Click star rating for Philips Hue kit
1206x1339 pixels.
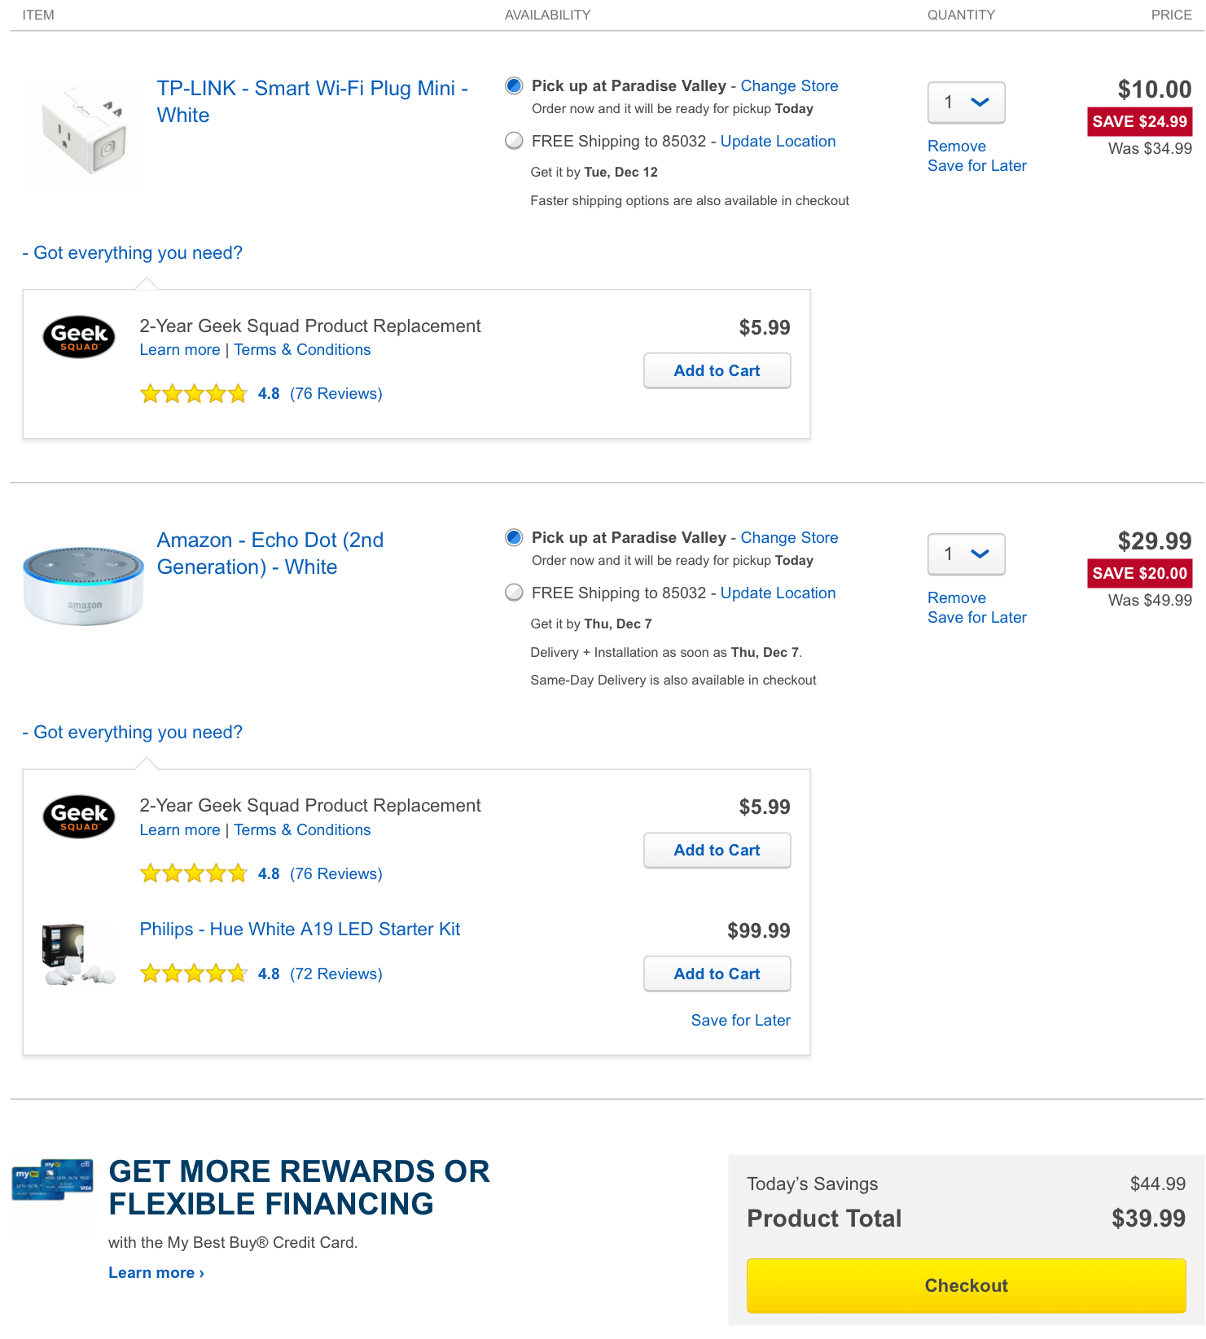[x=193, y=974]
